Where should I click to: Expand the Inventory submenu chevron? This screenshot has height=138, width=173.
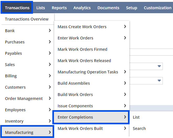pyautogui.click(x=50, y=121)
